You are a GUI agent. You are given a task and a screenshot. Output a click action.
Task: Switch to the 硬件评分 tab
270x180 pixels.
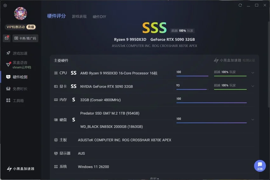[x=57, y=16]
